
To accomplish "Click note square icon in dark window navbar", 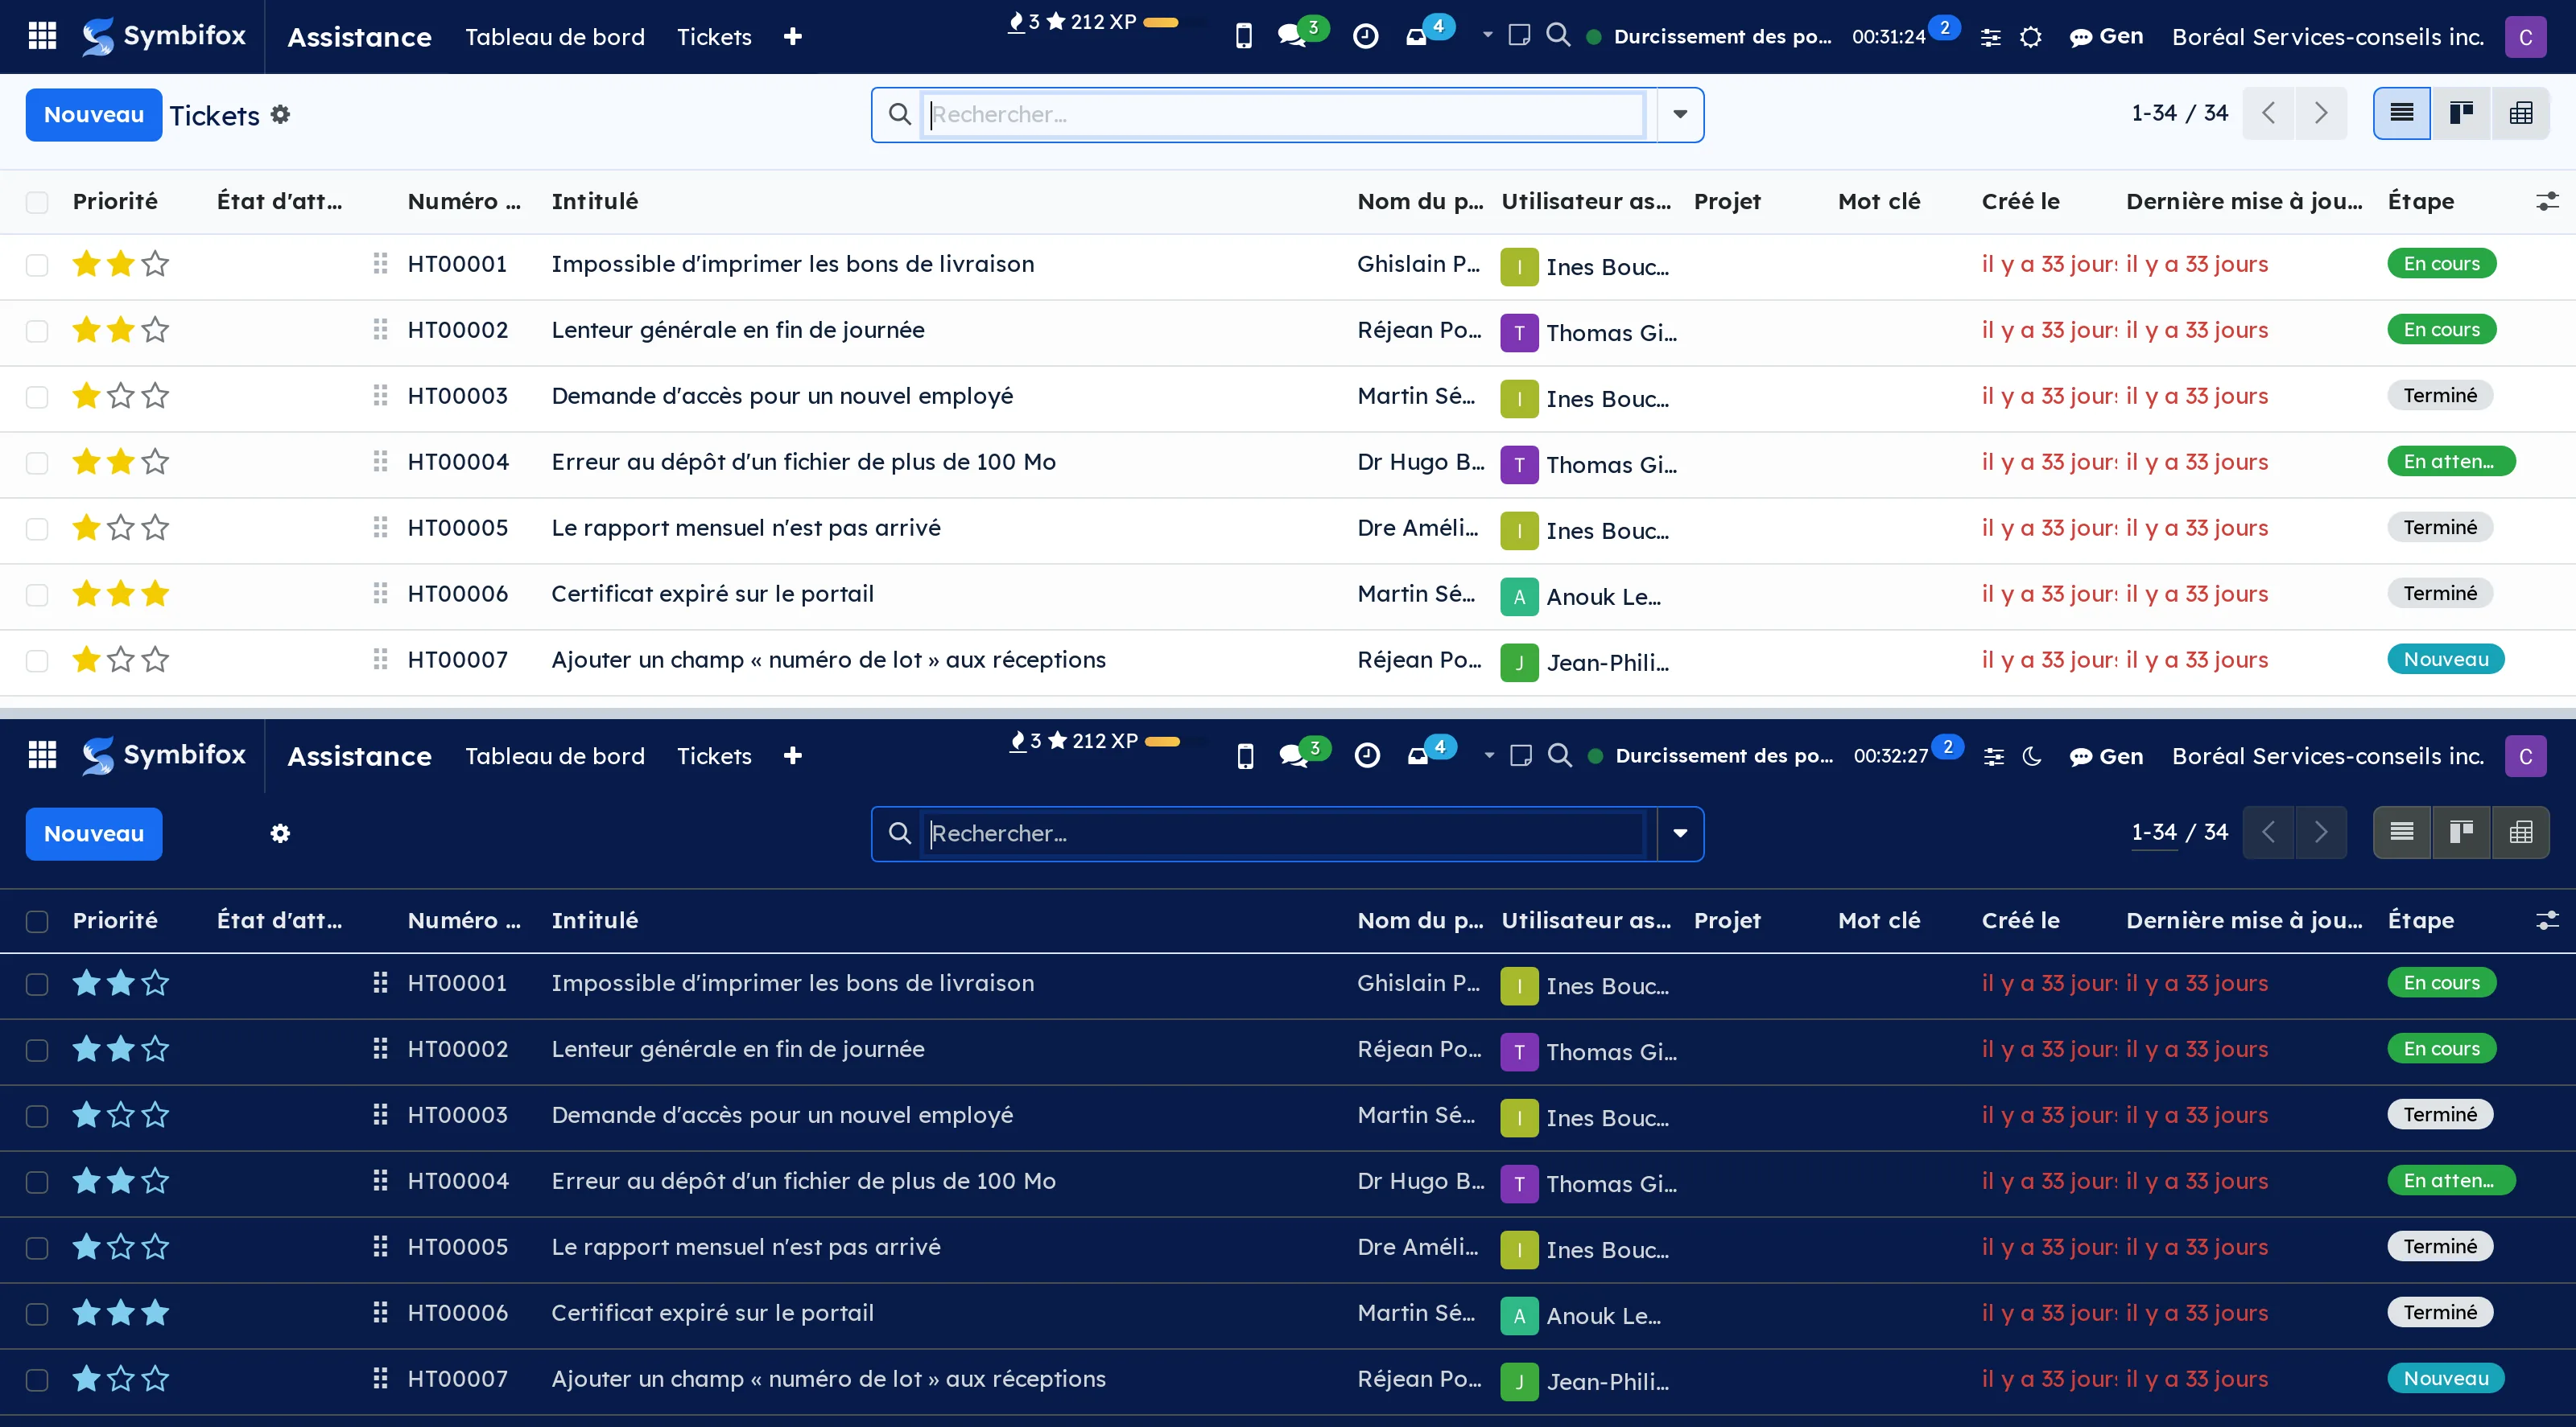I will pos(1520,755).
